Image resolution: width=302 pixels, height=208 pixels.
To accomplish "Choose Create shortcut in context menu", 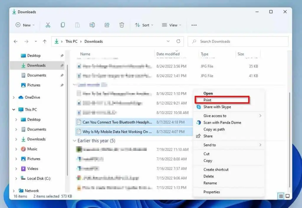I will point(216,169).
